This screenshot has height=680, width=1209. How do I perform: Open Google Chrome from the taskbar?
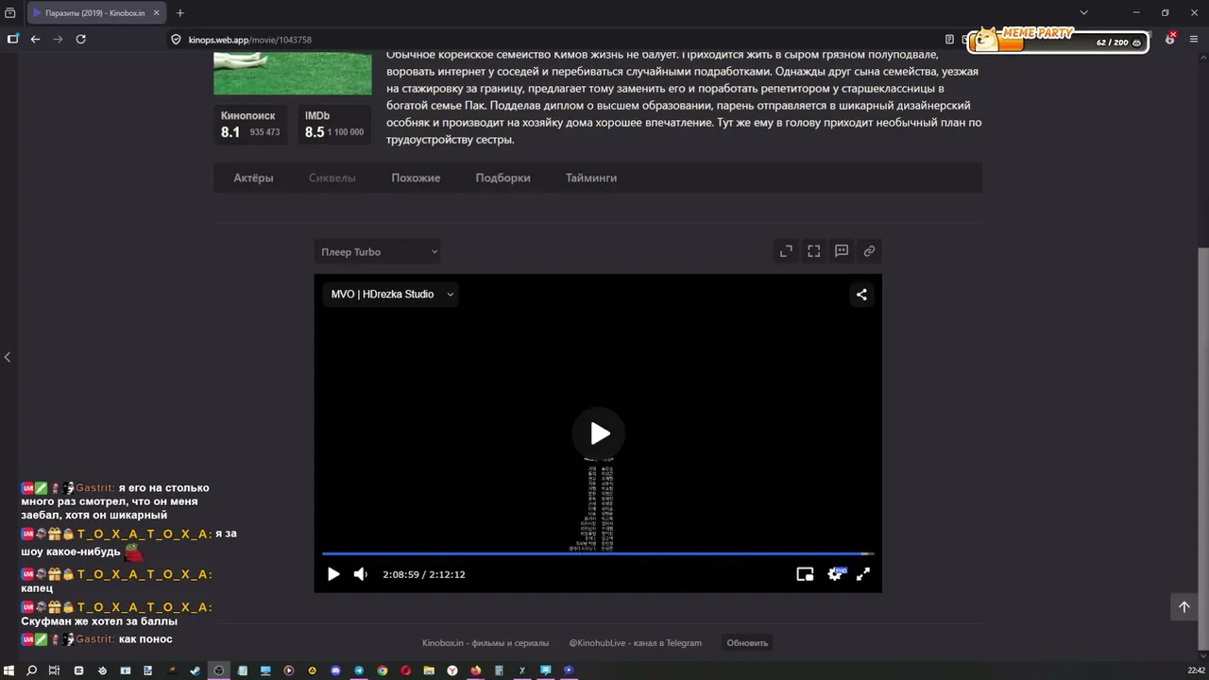[x=383, y=671]
